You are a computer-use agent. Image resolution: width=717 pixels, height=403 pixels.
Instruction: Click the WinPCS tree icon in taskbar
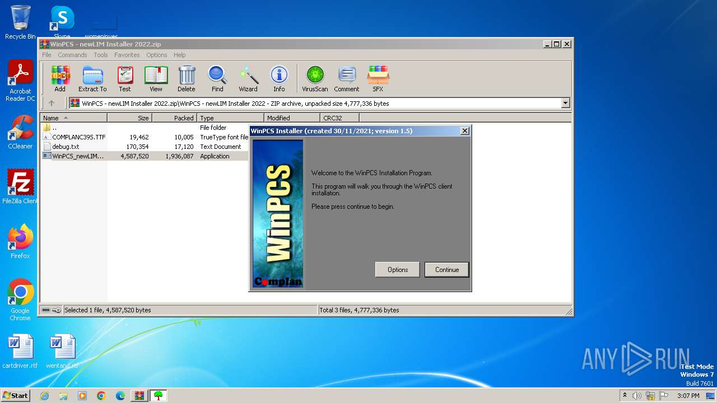(x=158, y=396)
